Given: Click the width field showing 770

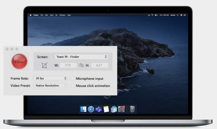Looking at the screenshot, I should click(68, 65).
